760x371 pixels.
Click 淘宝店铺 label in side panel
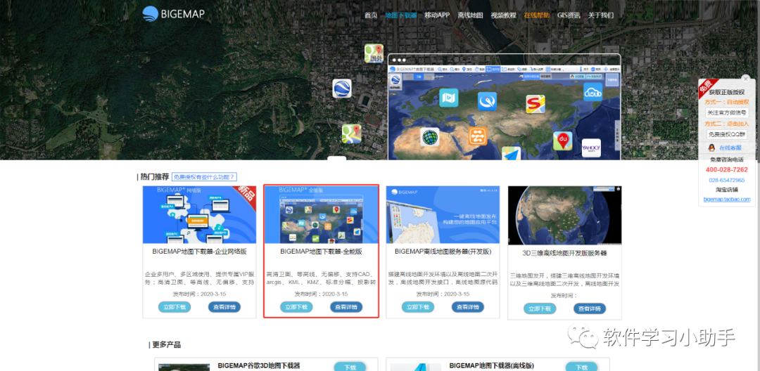point(726,190)
